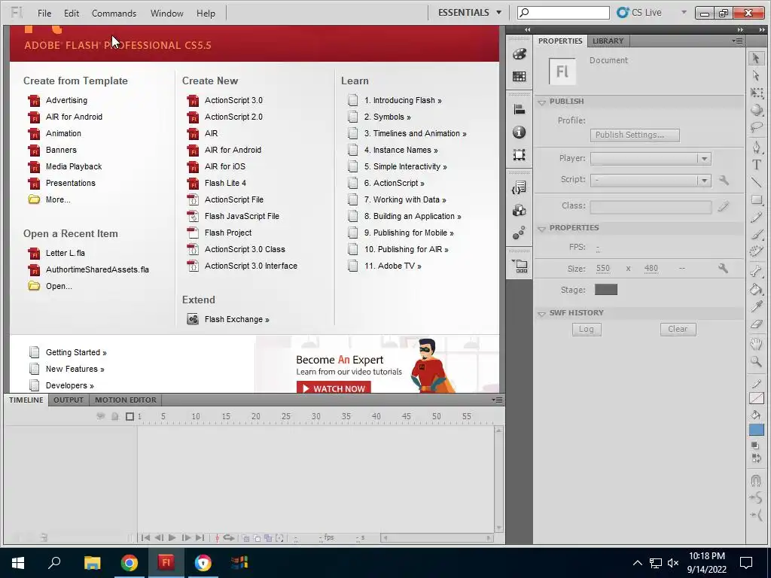The height and width of the screenshot is (578, 771).
Task: Toggle Edit Multiple Frames in the timeline
Action: (269, 538)
